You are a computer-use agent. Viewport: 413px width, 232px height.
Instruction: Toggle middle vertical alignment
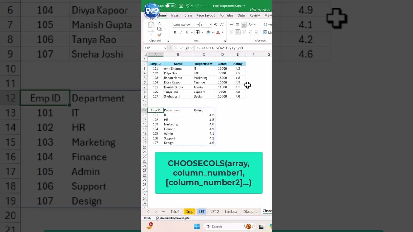[x=238, y=24]
